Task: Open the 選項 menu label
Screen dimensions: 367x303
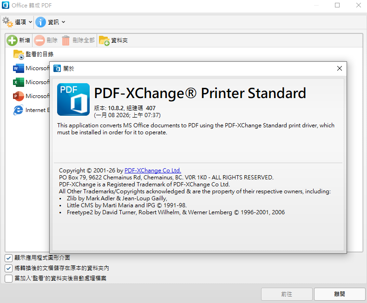Action: [20, 22]
